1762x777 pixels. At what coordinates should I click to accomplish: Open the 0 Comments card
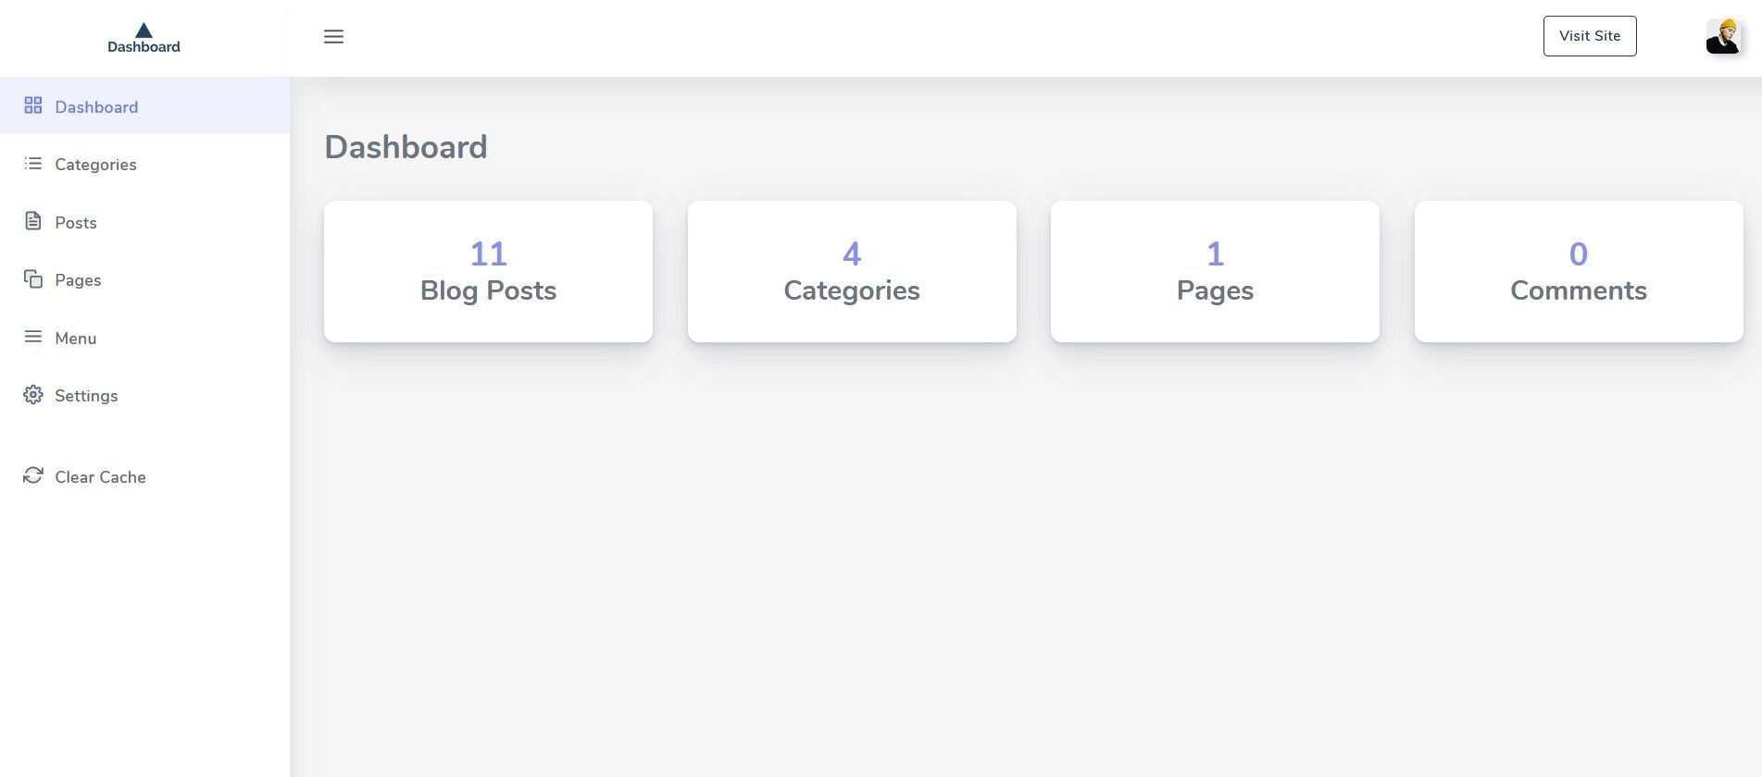(x=1579, y=272)
